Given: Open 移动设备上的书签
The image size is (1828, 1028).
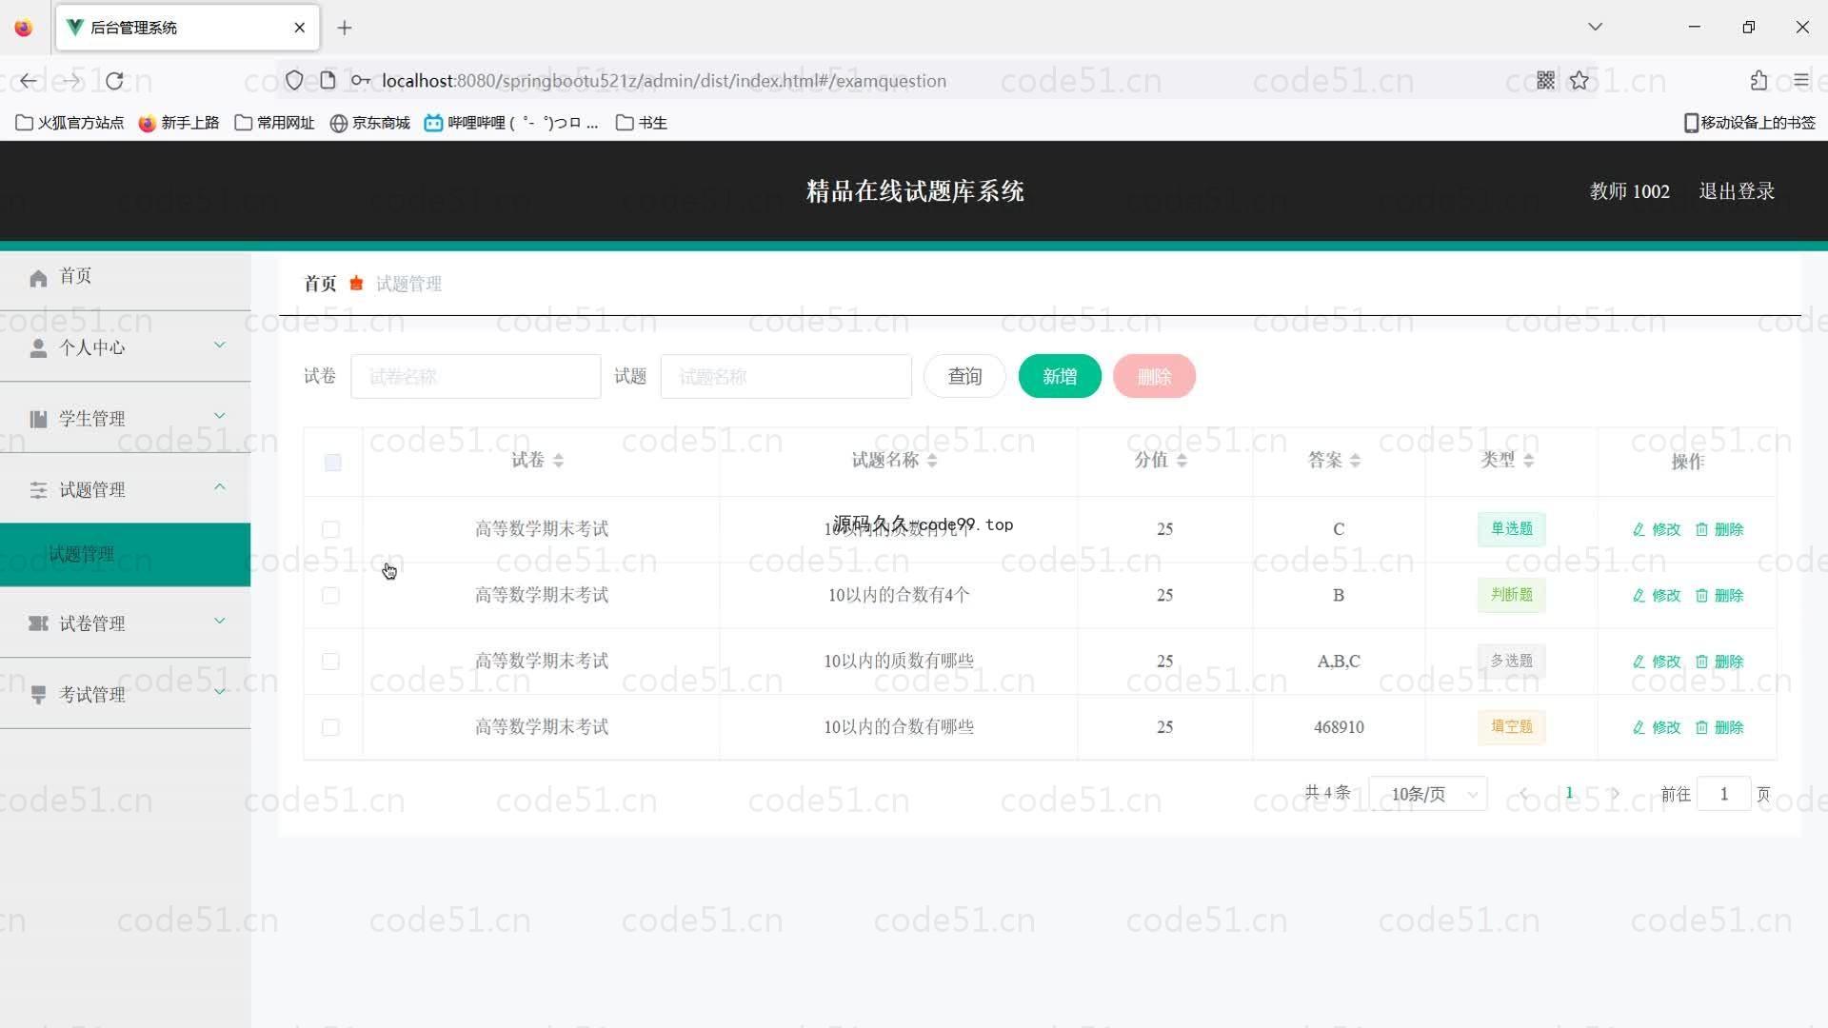Looking at the screenshot, I should pyautogui.click(x=1750, y=123).
